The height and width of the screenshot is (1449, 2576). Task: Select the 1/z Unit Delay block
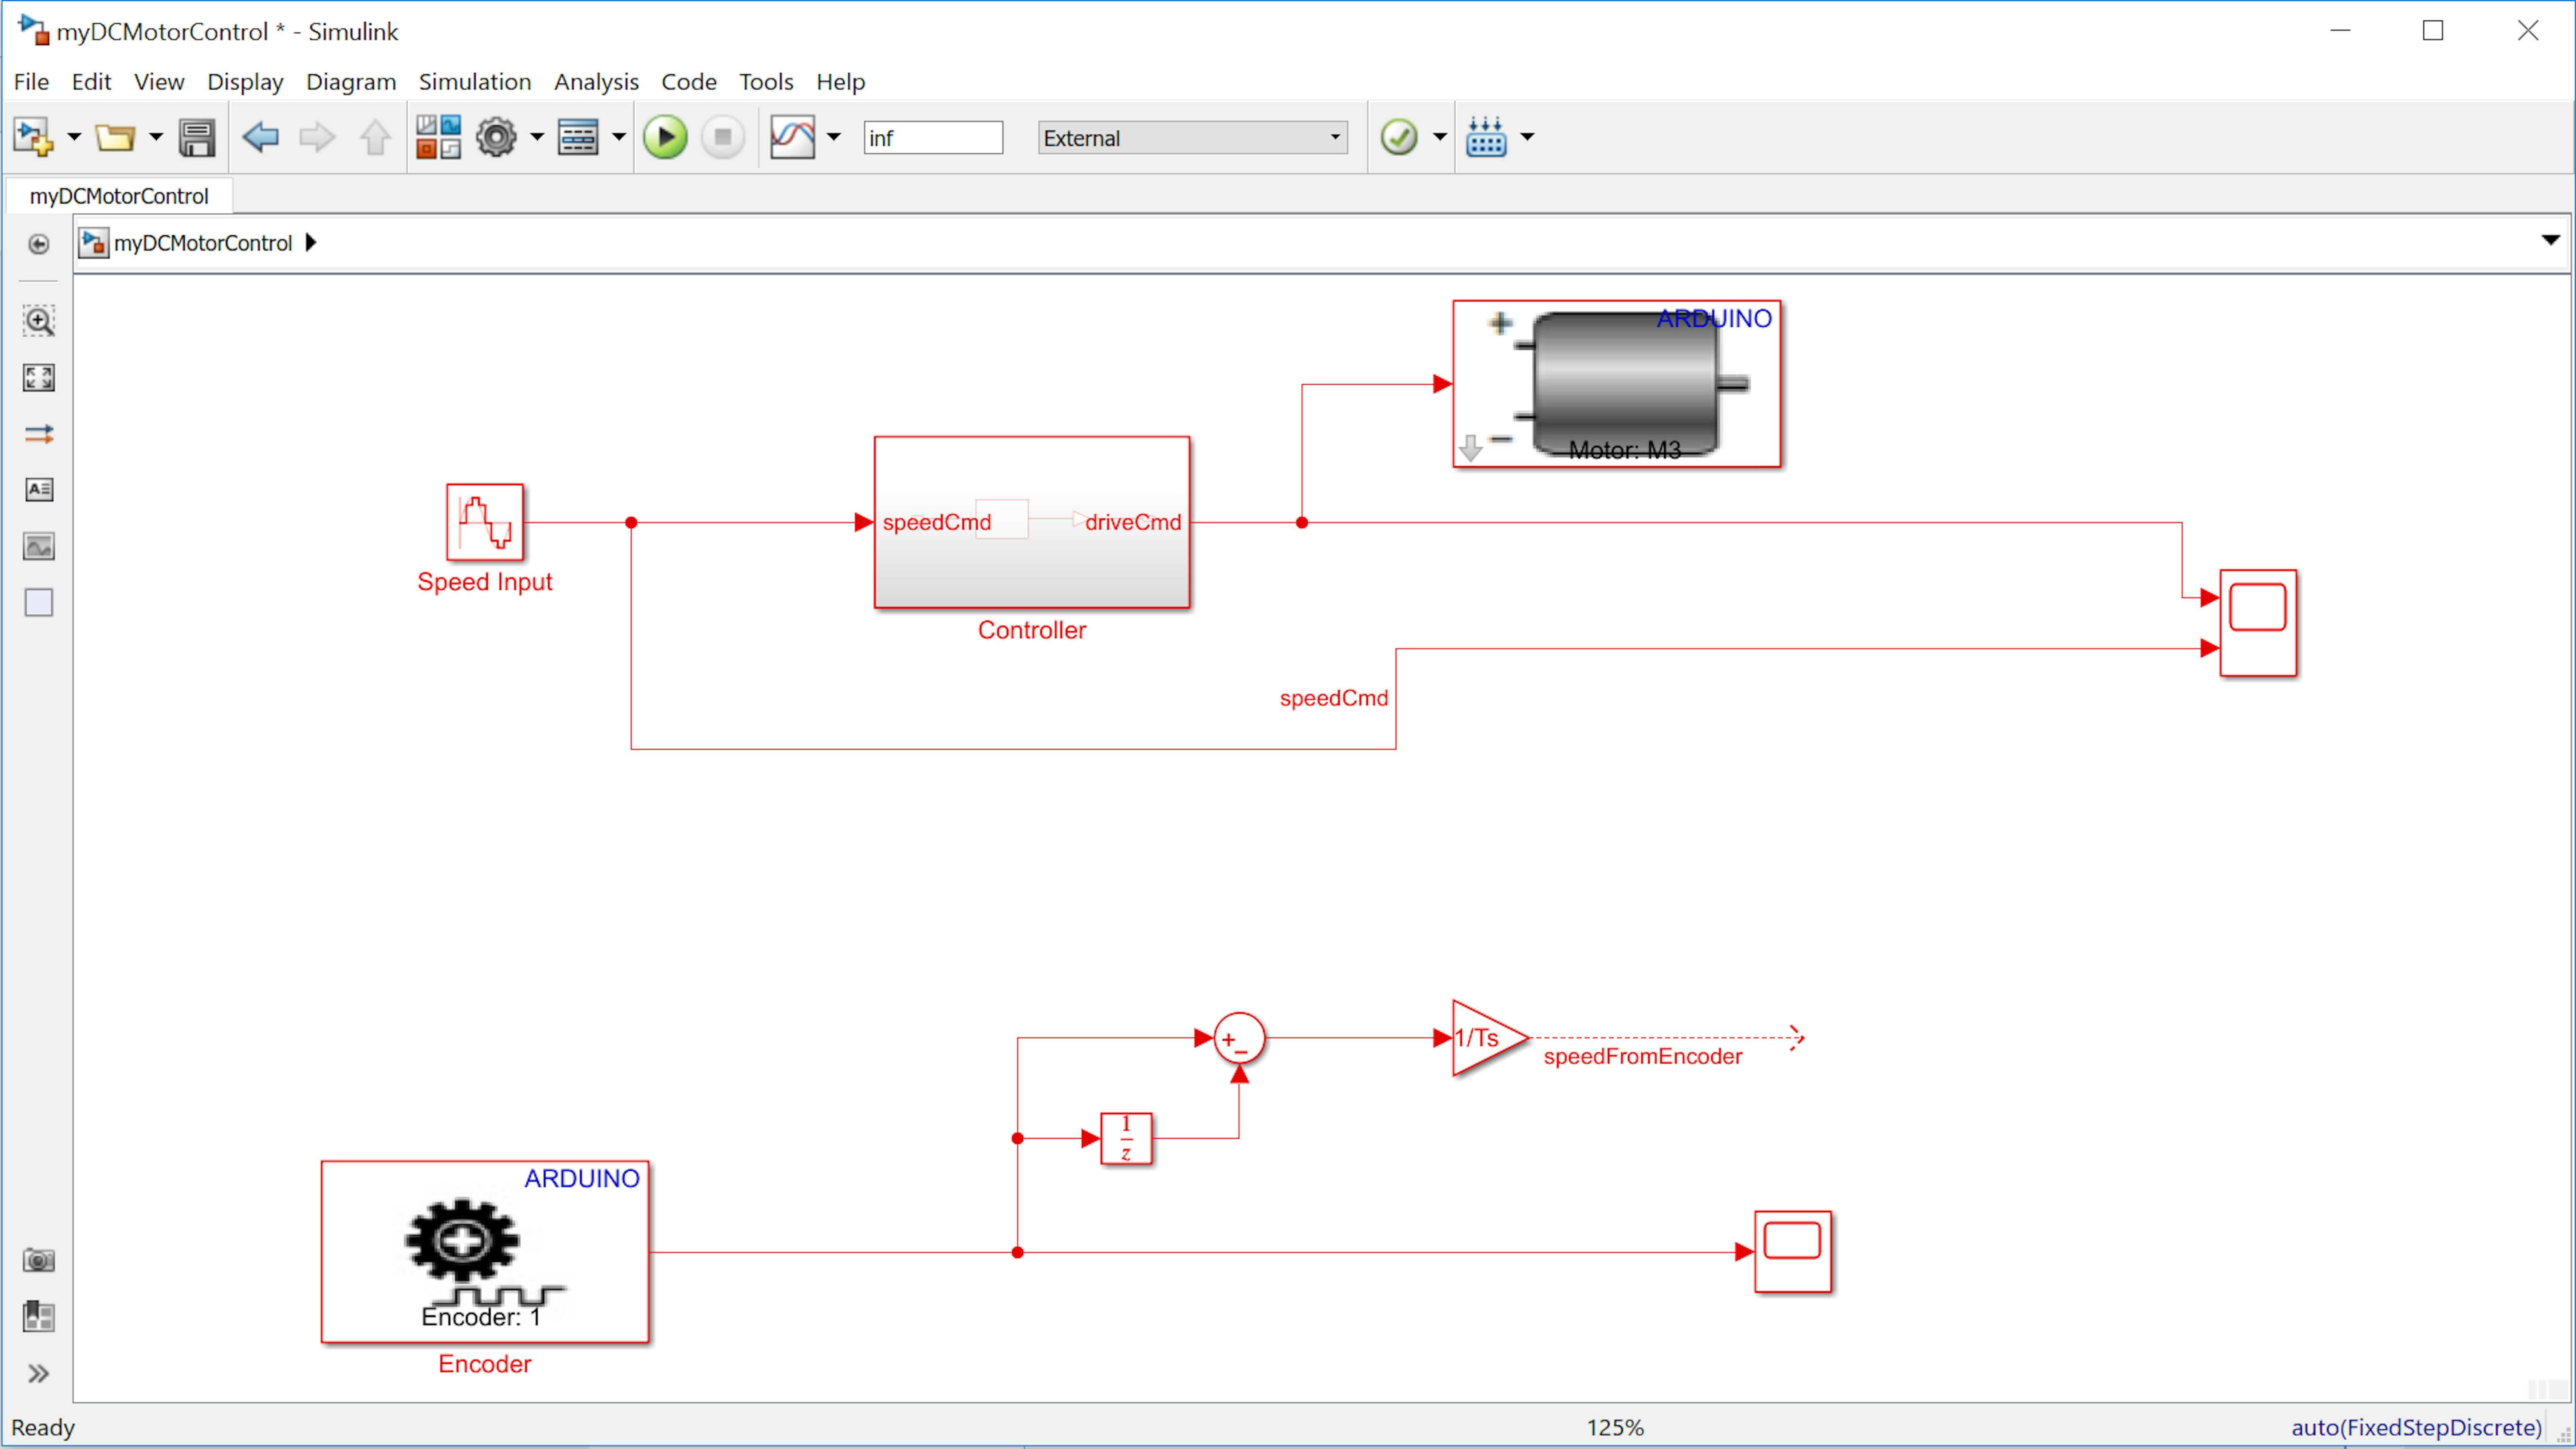pos(1126,1138)
